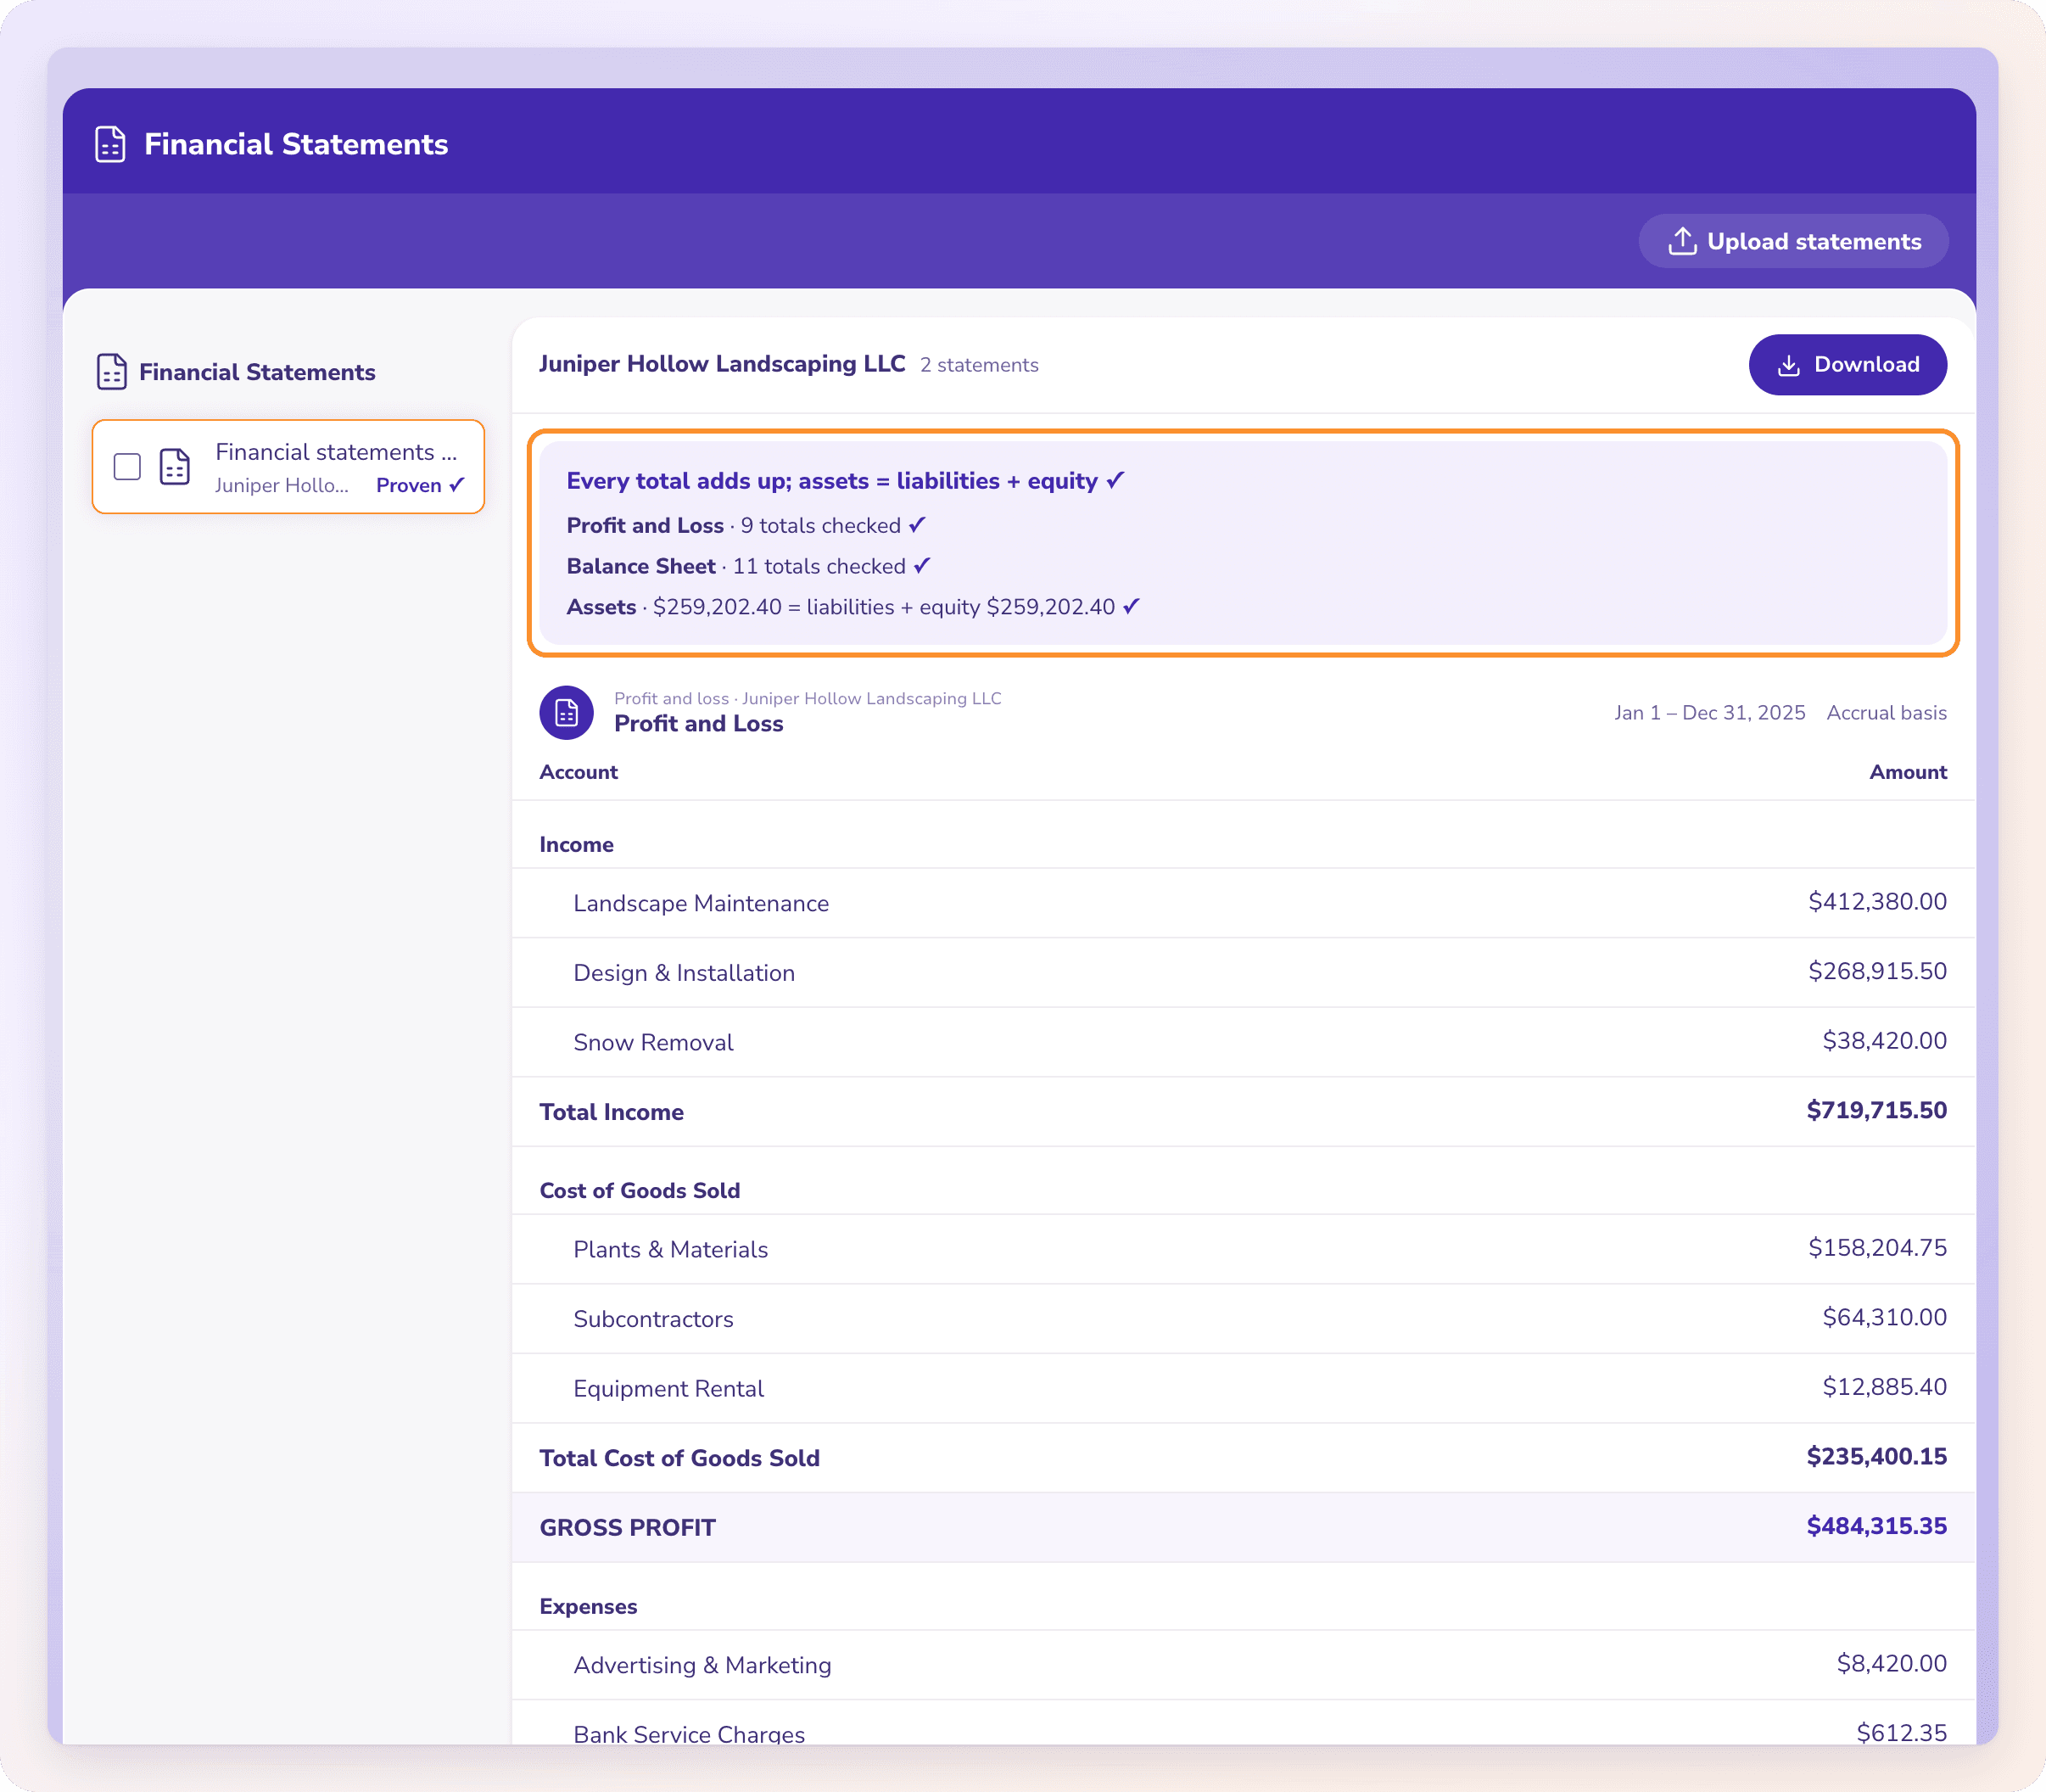Select the Plants & Materials row
The width and height of the screenshot is (2046, 1792).
[x=1243, y=1249]
